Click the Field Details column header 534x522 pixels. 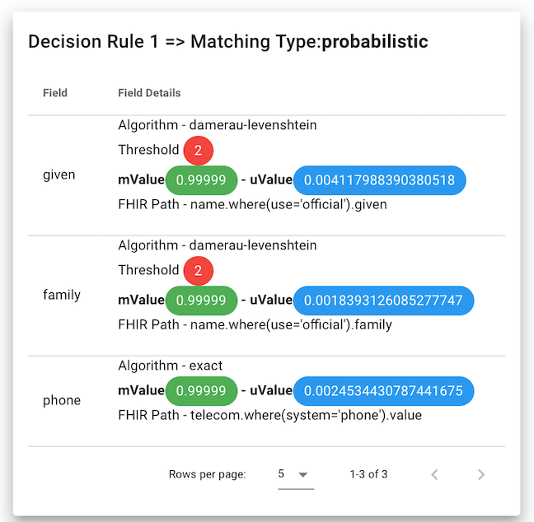click(149, 93)
